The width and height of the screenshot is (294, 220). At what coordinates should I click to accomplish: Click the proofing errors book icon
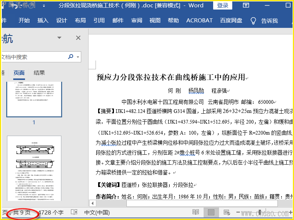tap(74, 212)
